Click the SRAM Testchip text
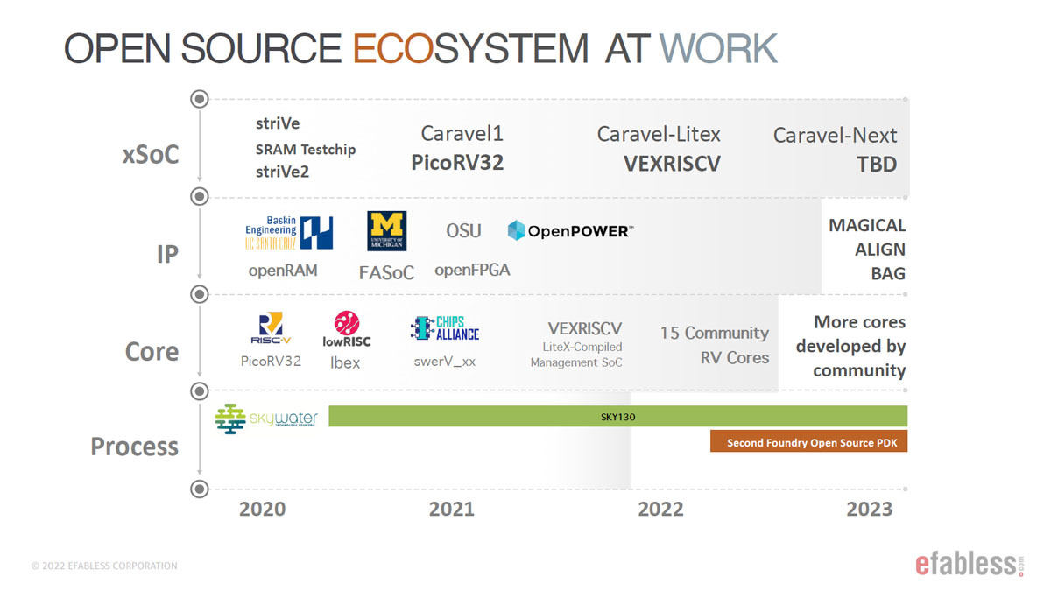This screenshot has height=591, width=1051. [x=306, y=149]
